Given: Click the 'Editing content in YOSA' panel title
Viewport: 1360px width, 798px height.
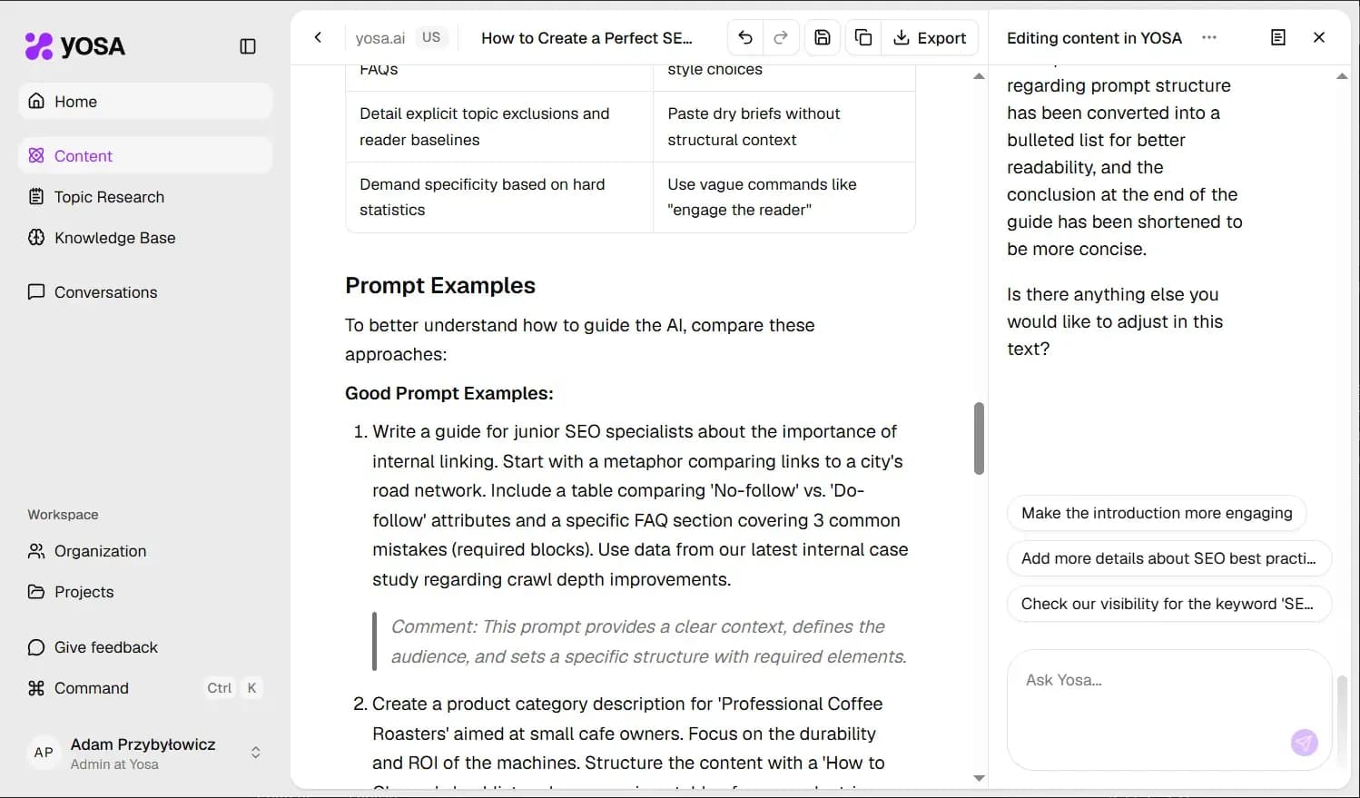Looking at the screenshot, I should pyautogui.click(x=1094, y=38).
